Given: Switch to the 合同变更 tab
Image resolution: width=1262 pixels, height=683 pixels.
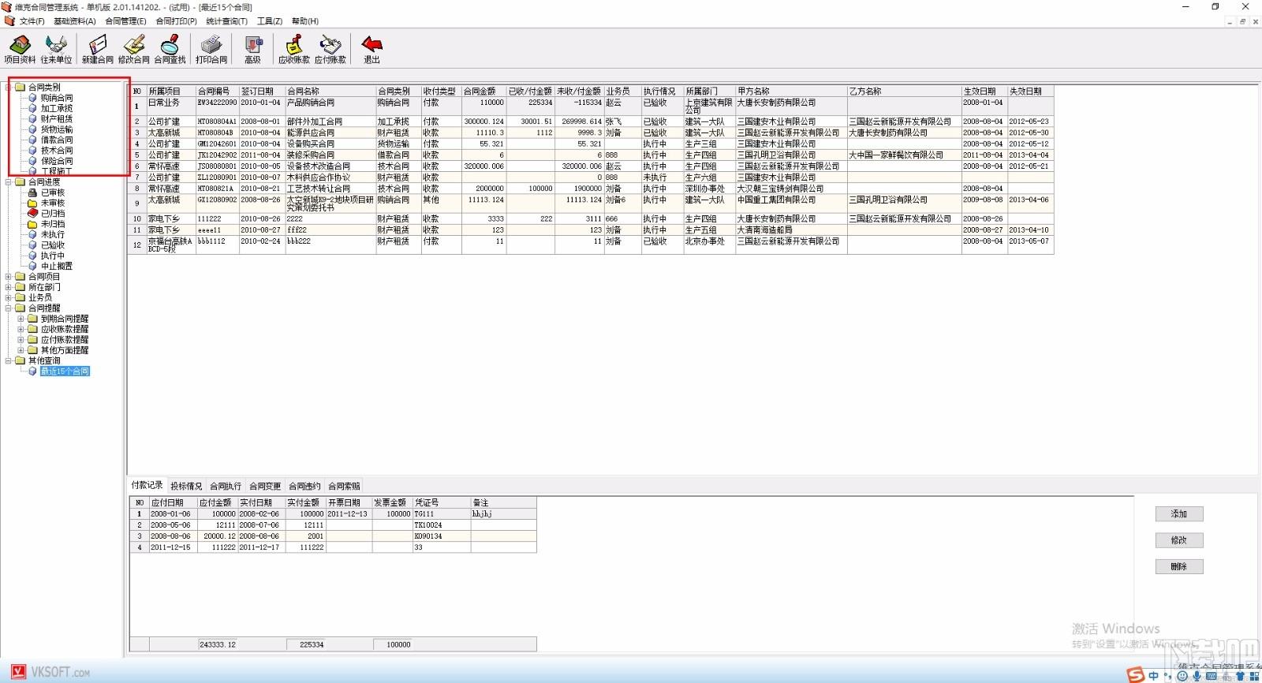Looking at the screenshot, I should pos(265,486).
